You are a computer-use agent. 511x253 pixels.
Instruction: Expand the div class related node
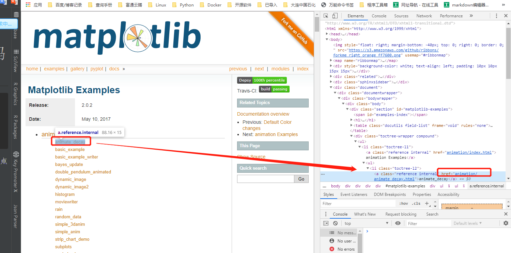pyautogui.click(x=331, y=77)
